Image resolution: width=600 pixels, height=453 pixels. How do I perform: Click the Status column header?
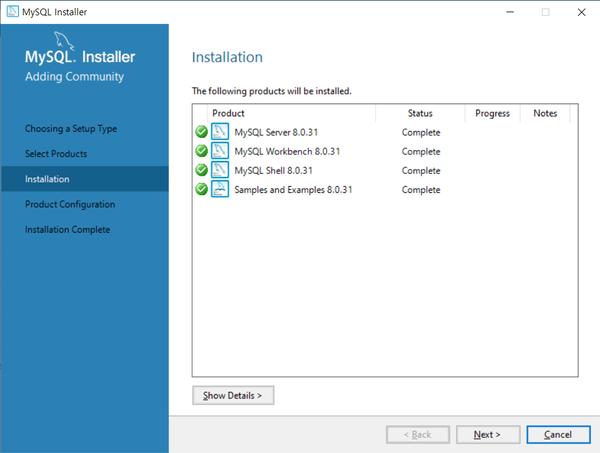pos(420,113)
